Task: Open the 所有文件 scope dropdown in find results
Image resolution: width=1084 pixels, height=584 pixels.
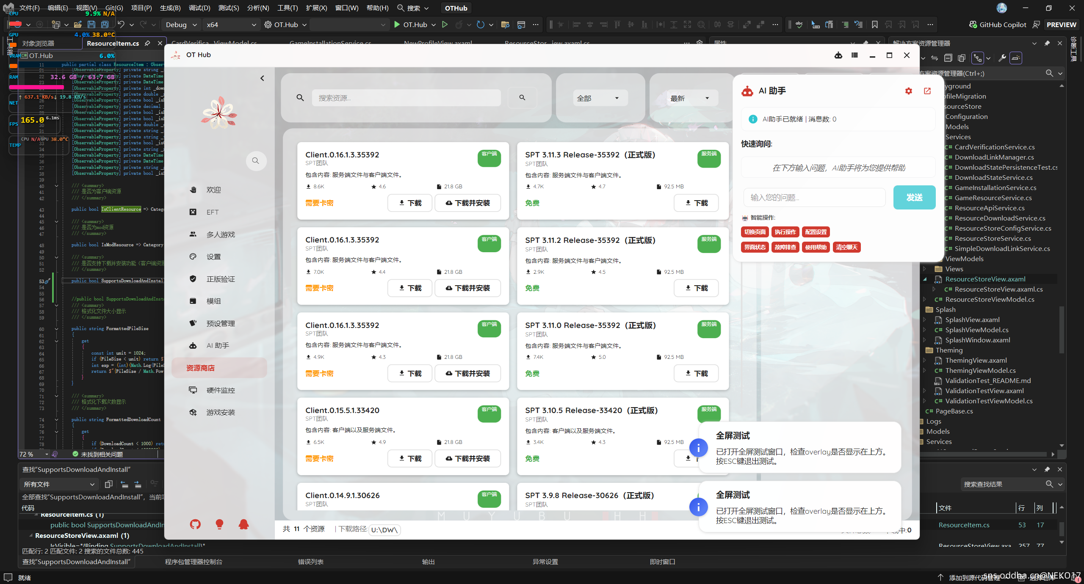Action: 59,484
